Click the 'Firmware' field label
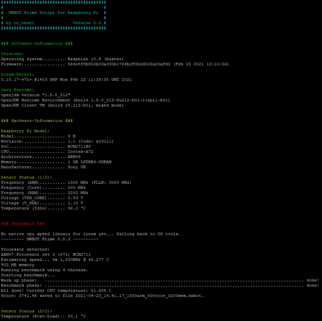The image size is (322, 321). 11,64
